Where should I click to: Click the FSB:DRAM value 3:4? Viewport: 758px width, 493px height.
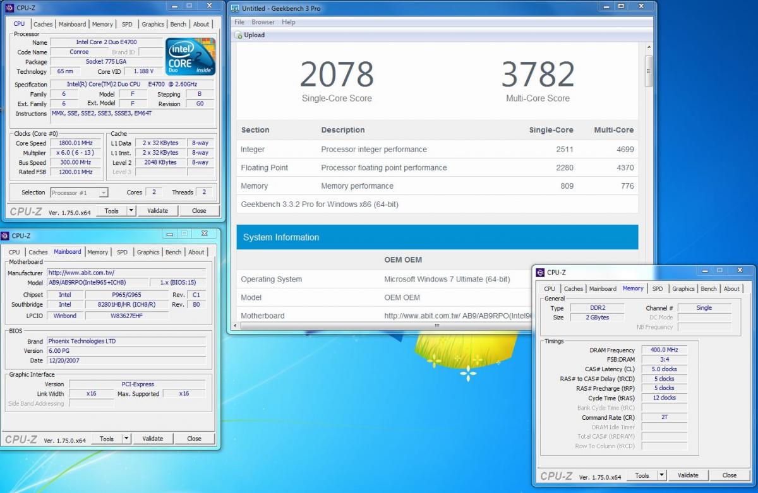tap(664, 359)
